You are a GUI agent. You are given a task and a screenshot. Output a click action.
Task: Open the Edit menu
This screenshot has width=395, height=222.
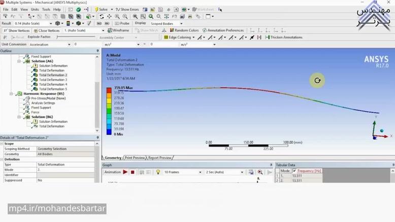point(14,9)
